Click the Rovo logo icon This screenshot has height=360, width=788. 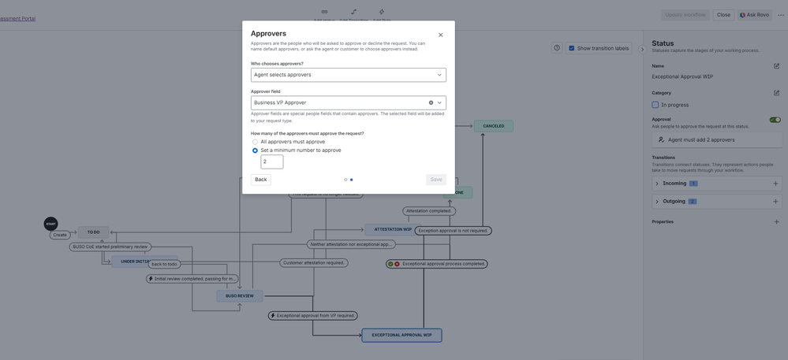tap(742, 15)
